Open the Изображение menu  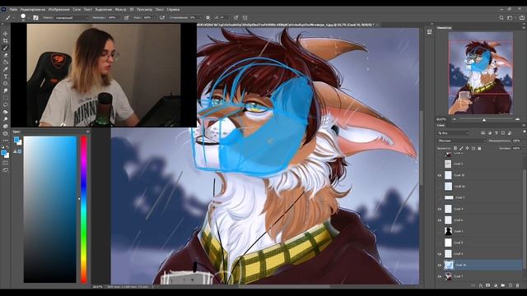[58, 9]
